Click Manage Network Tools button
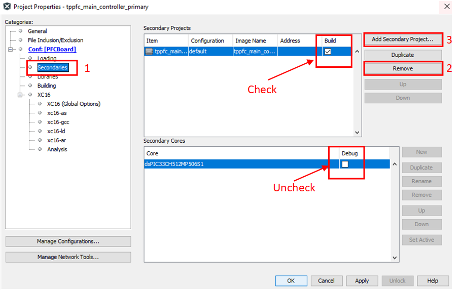Screen dimensions: 459x290 [x=68, y=257]
